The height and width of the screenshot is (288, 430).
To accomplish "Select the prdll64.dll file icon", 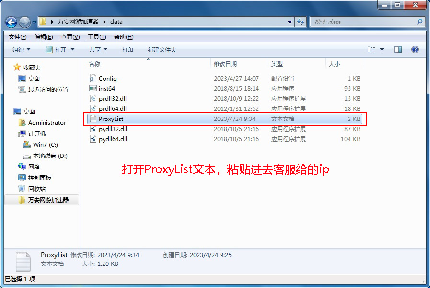I will click(93, 109).
